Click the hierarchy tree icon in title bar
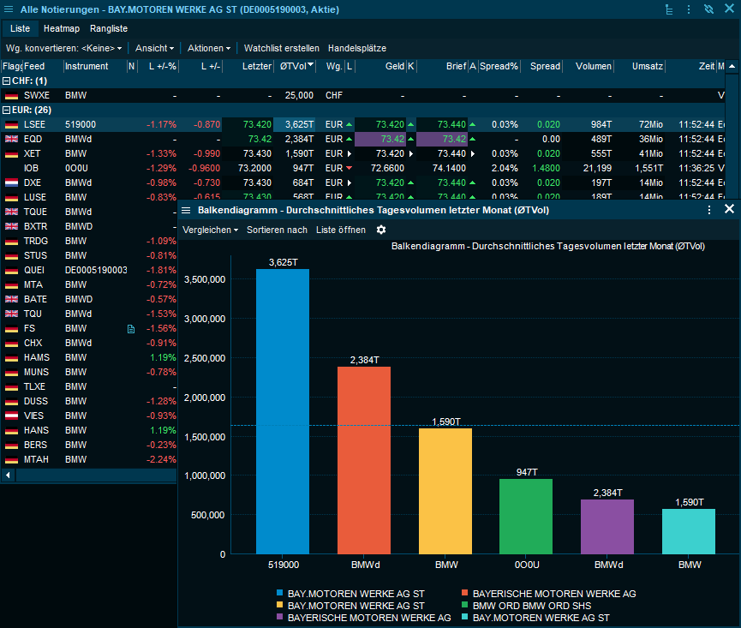 (x=669, y=9)
